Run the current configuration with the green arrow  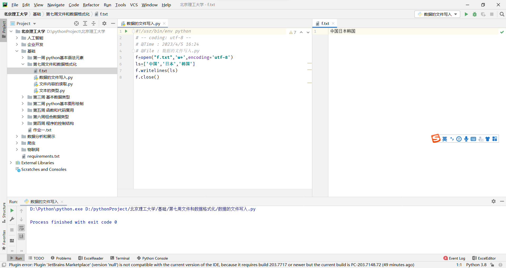[x=466, y=14]
